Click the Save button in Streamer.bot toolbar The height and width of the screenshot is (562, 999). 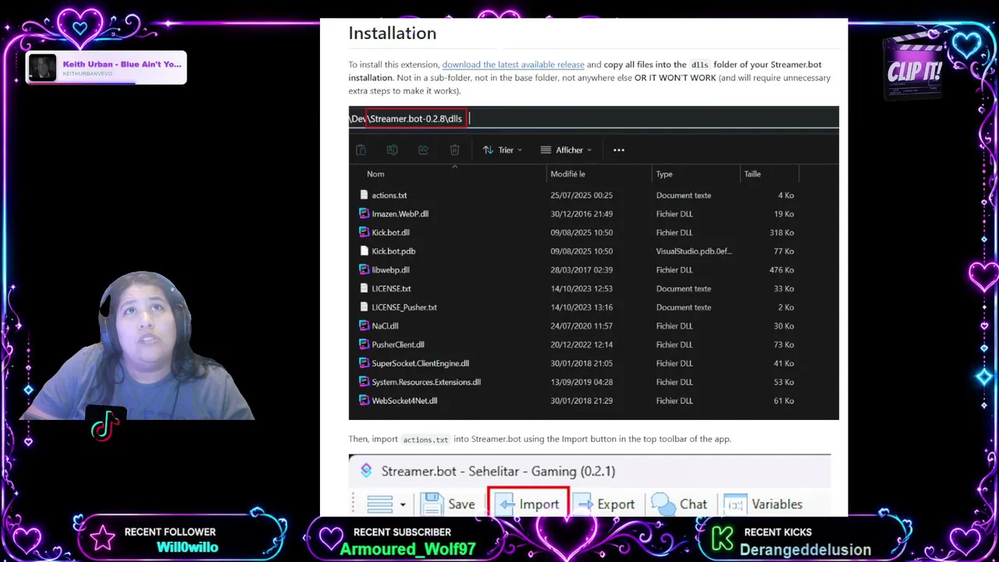[x=447, y=504]
